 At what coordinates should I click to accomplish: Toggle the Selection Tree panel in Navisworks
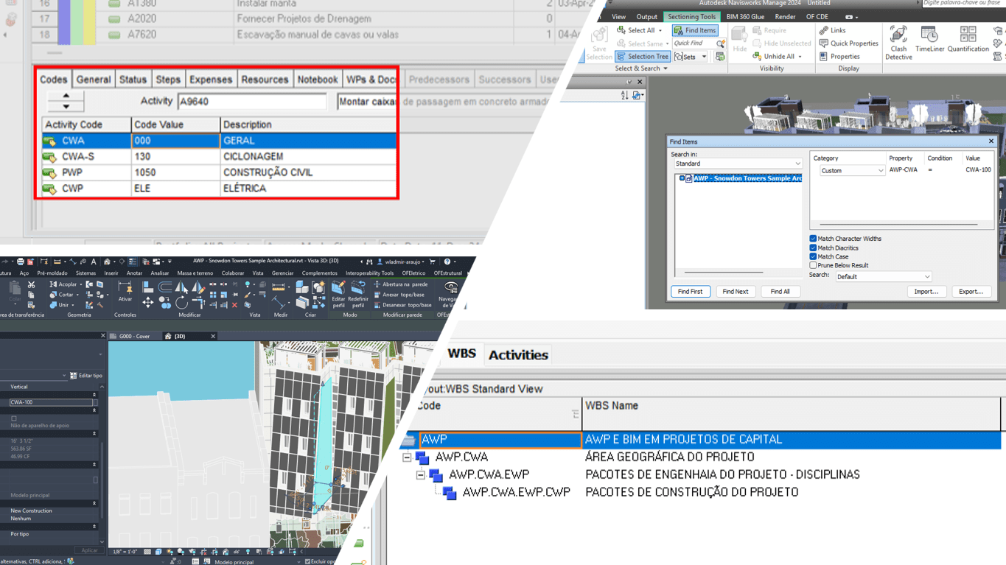(643, 56)
